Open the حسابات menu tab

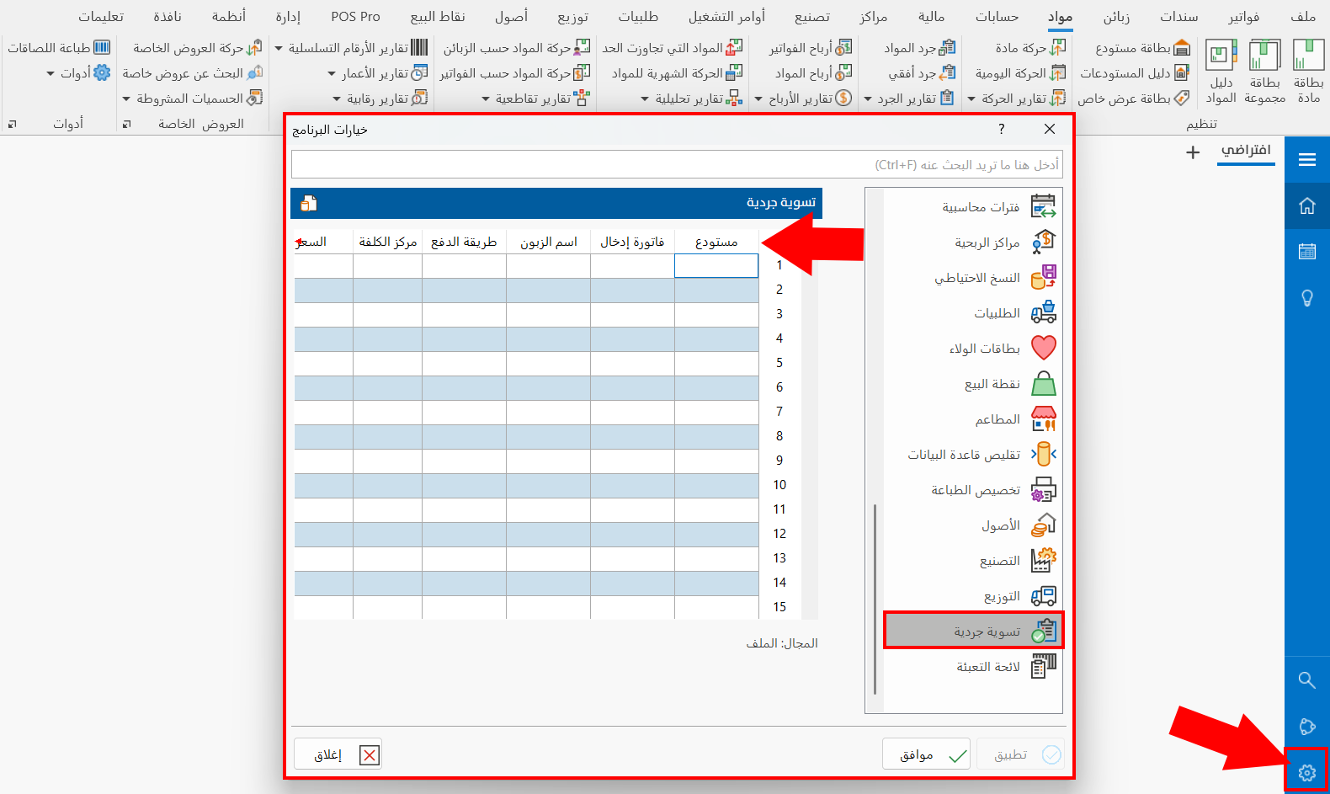pos(997,17)
